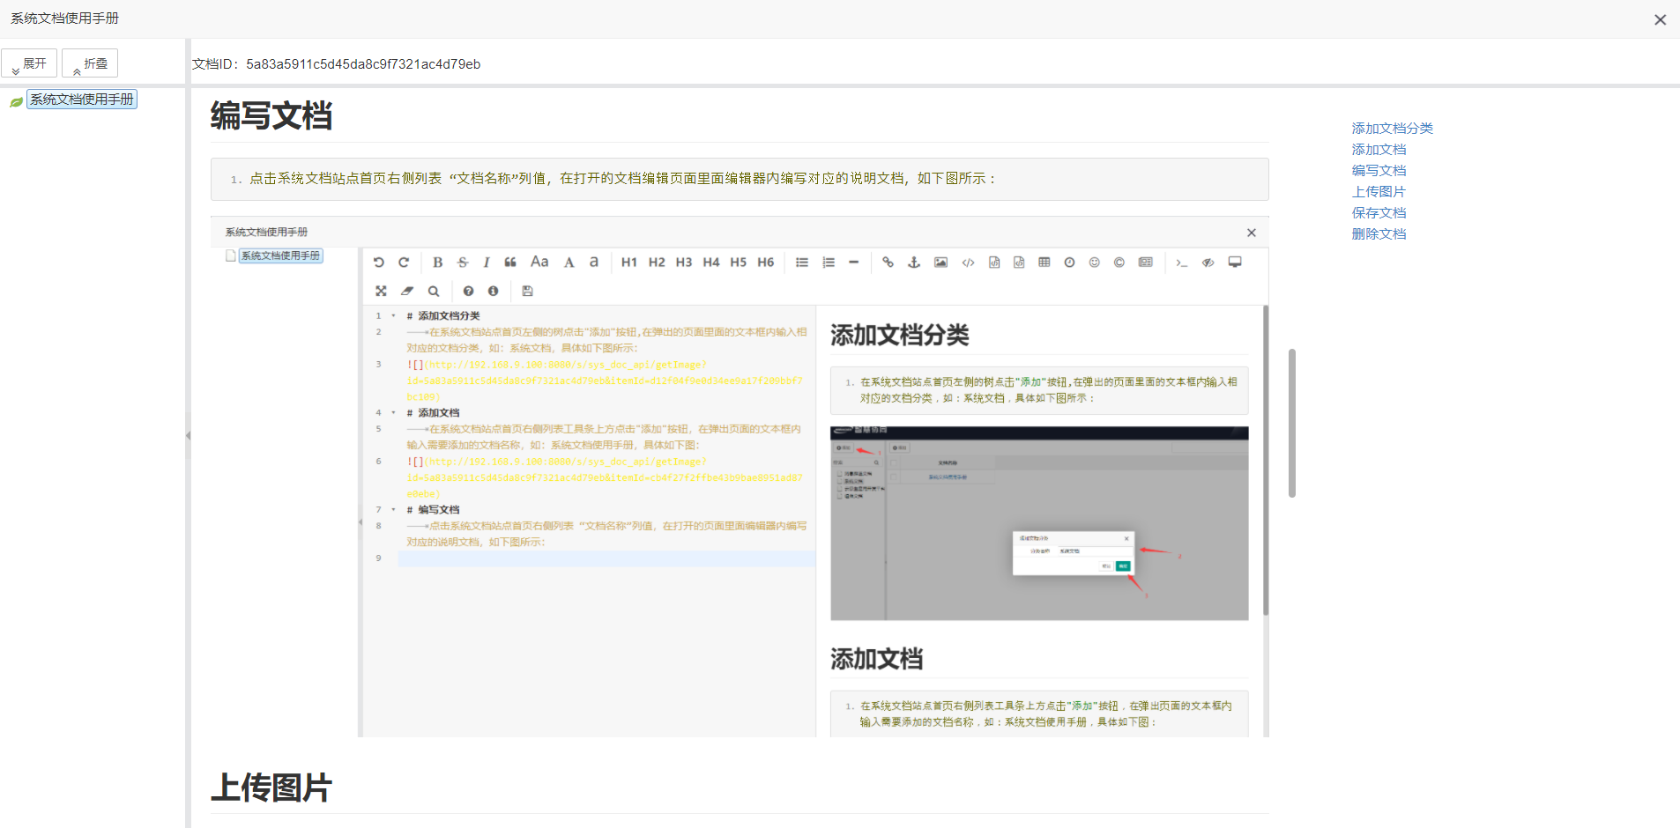The image size is (1680, 828).
Task: Save the document with the floppy disk icon
Action: tap(527, 291)
